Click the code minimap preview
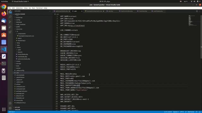 click(x=193, y=20)
